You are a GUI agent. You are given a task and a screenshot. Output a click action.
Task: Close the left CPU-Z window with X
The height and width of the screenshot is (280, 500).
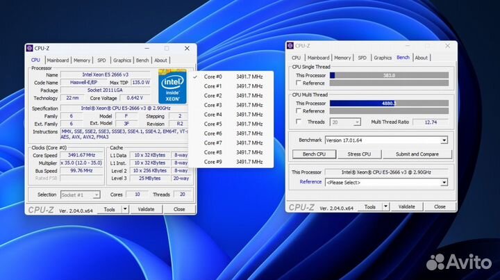tap(187, 49)
